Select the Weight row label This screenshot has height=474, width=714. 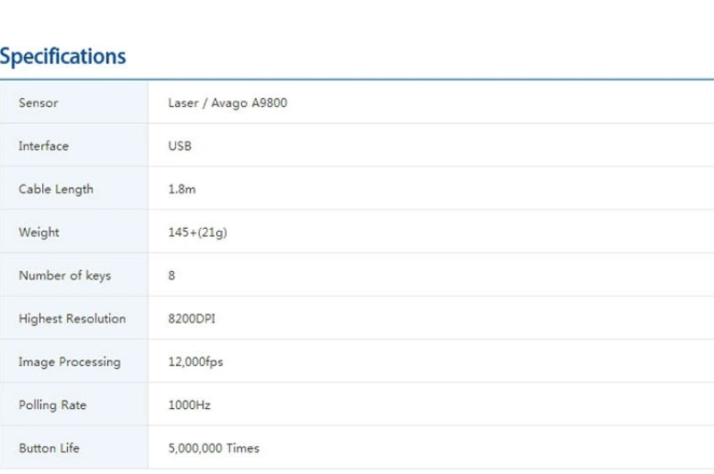pos(39,233)
